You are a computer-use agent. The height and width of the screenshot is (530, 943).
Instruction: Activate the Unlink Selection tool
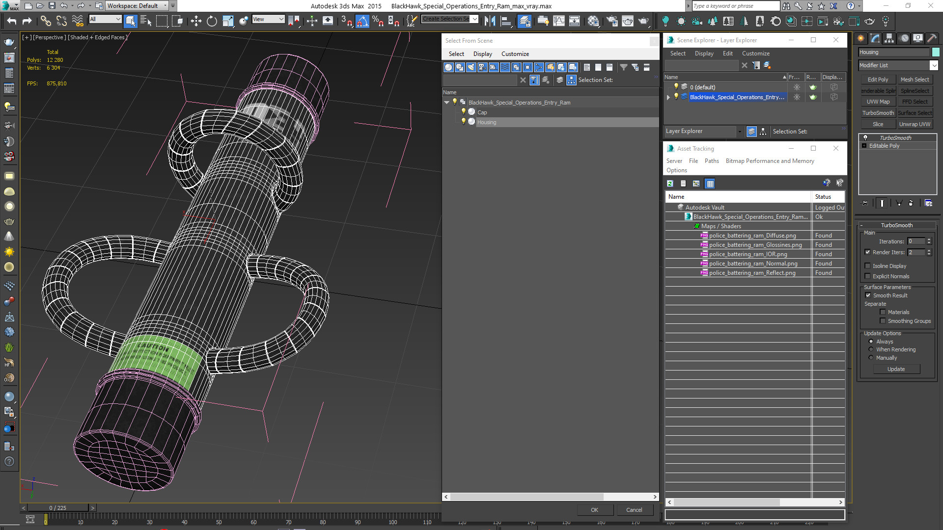(61, 21)
